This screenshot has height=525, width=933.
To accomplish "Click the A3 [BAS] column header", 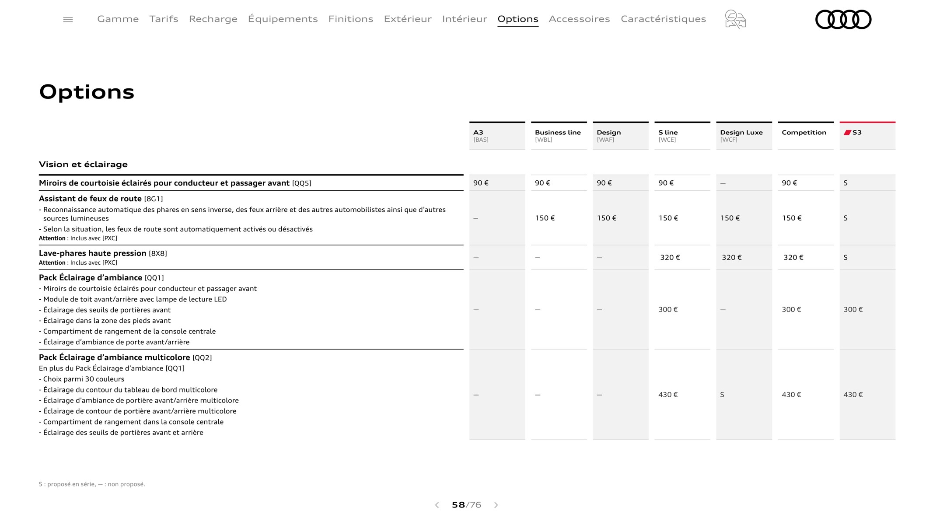I will (497, 136).
